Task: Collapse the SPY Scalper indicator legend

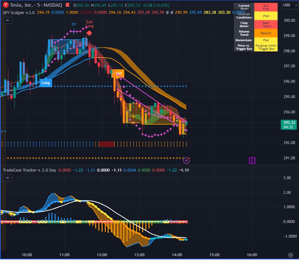Action: point(7,20)
